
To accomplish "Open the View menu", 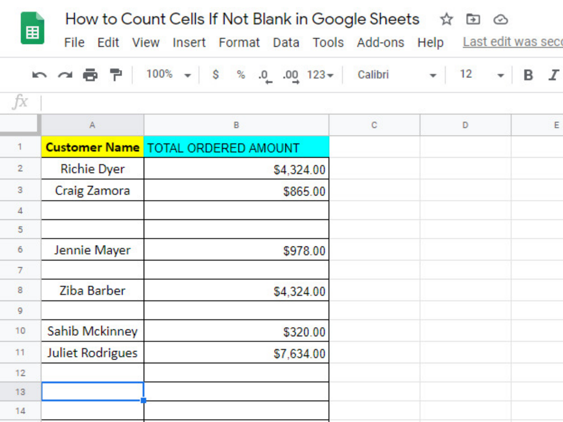I will pos(146,42).
